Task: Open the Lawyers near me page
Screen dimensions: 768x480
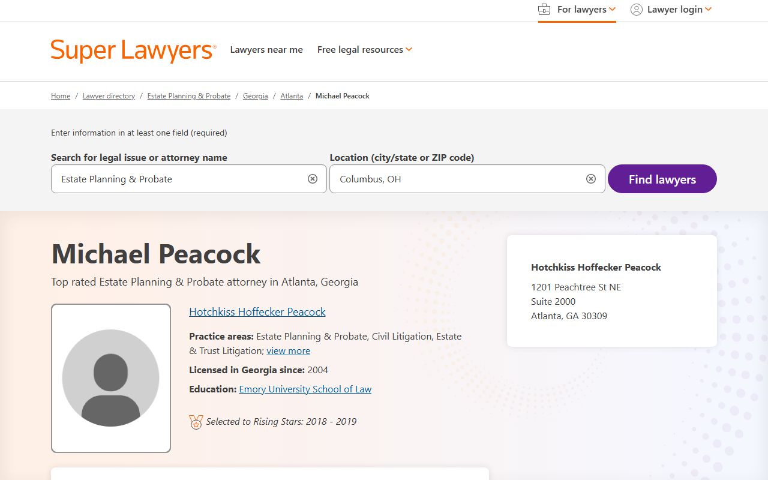Action: pyautogui.click(x=266, y=50)
